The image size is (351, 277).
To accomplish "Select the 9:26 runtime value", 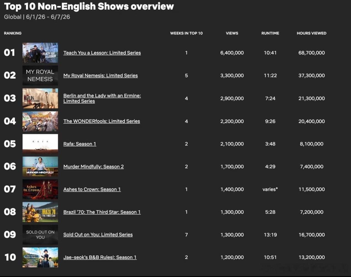I will click(270, 121).
